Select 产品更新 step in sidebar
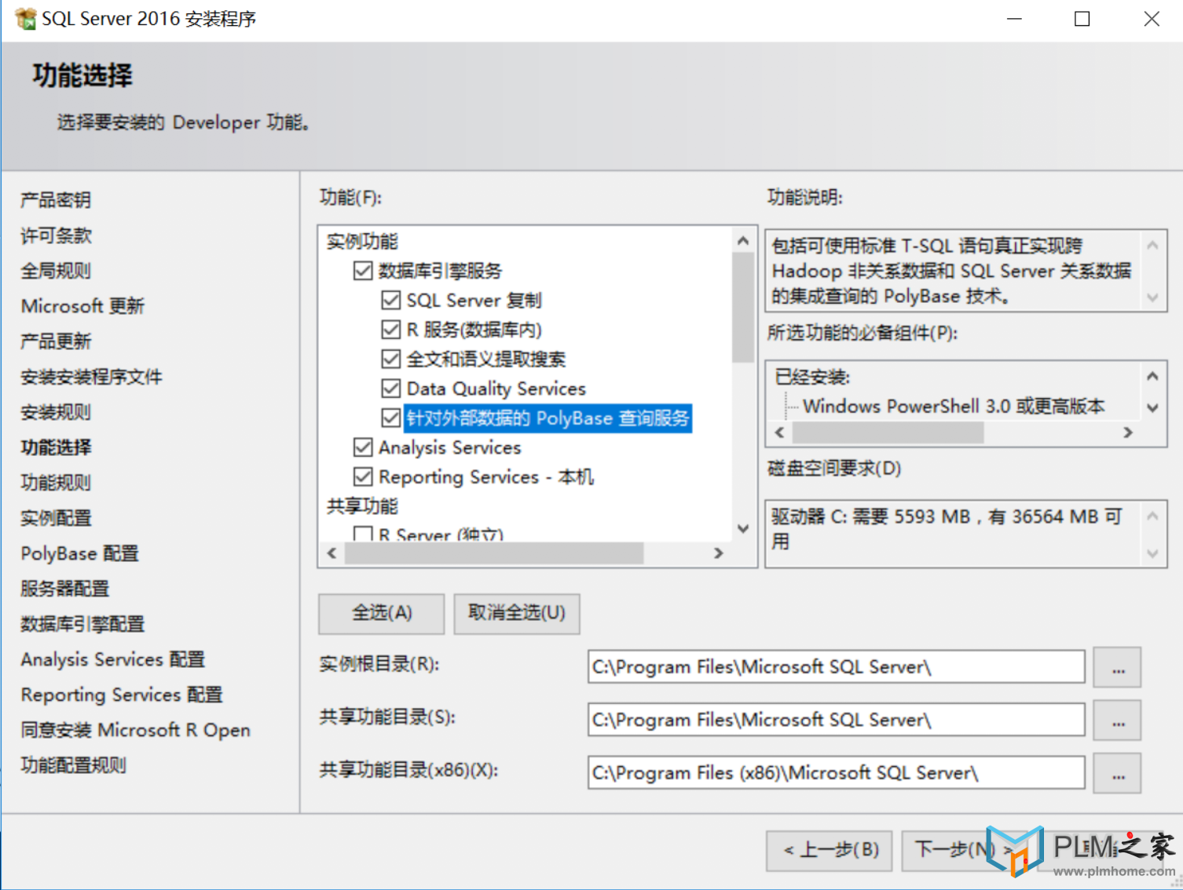Viewport: 1183px width, 890px height. [x=56, y=341]
